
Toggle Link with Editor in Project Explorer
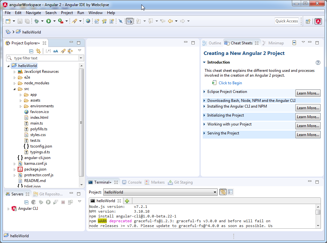(38, 51)
